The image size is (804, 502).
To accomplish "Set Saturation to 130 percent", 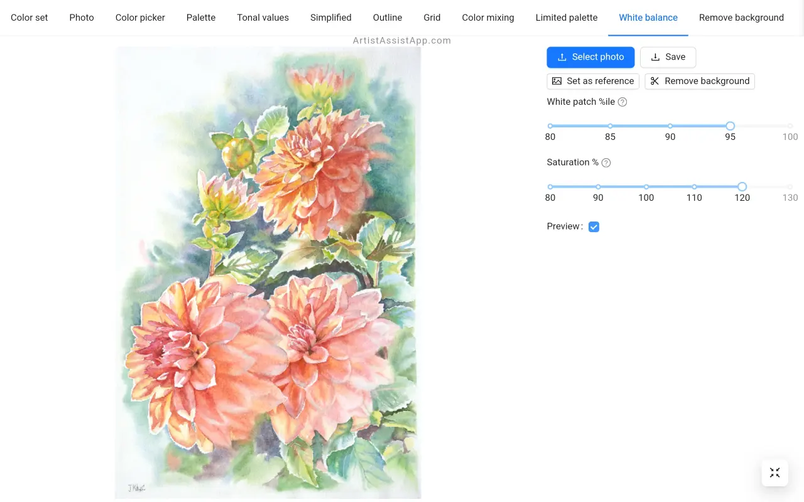I will click(790, 187).
